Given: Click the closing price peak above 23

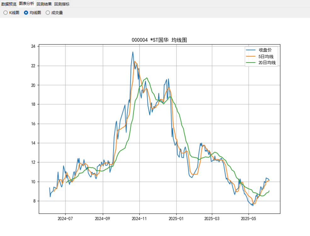Looking at the screenshot, I should (x=133, y=52).
